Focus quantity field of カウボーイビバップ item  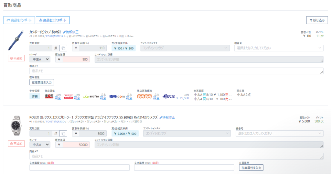pyautogui.click(x=40, y=48)
